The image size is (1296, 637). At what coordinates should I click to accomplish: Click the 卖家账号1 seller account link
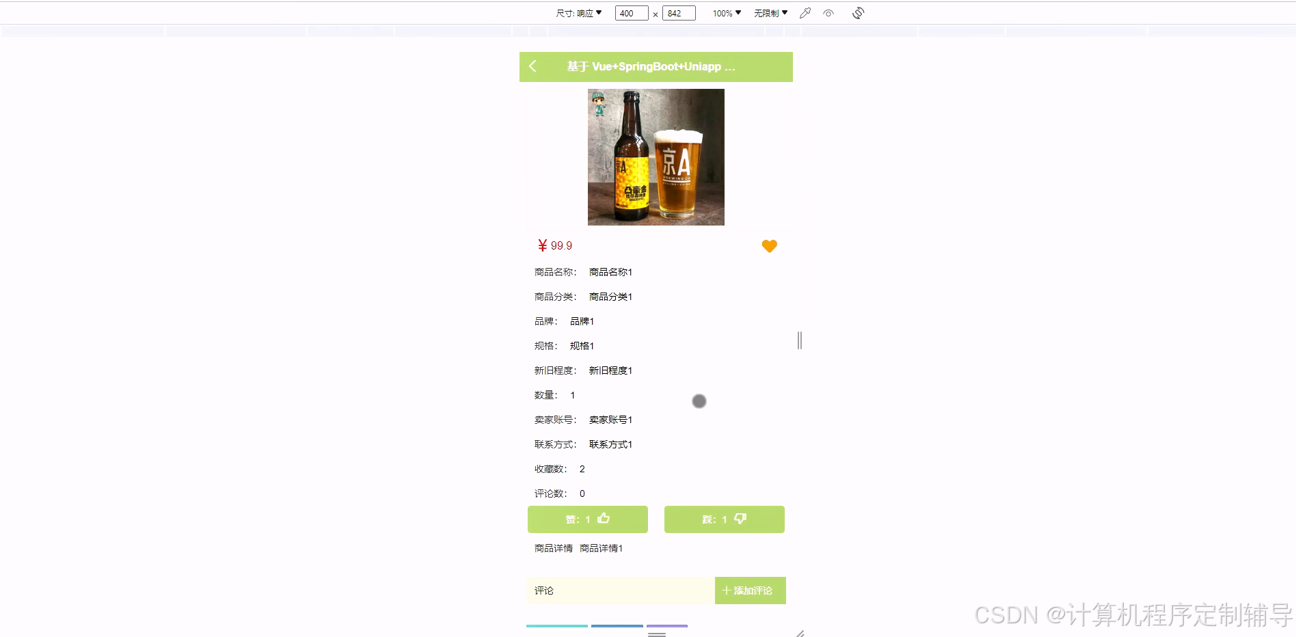tap(610, 419)
